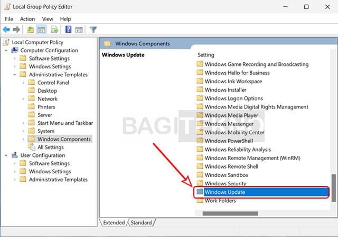Expand Windows Settings under Computer Configuration
Image resolution: width=338 pixels, height=237 pixels.
(x=15, y=67)
